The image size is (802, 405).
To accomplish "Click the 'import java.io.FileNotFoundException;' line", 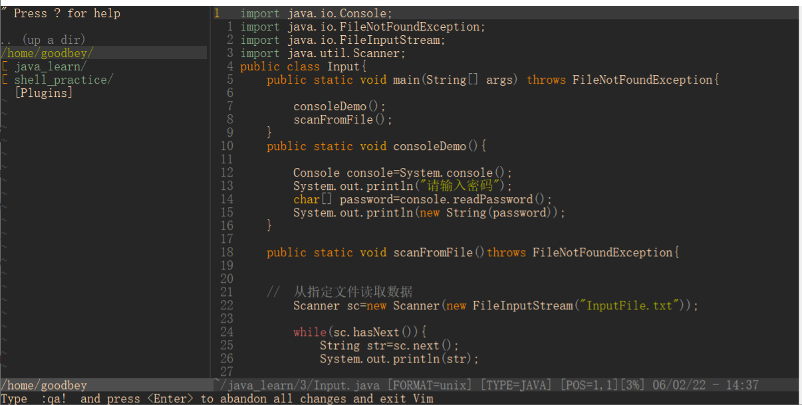I will tap(363, 27).
